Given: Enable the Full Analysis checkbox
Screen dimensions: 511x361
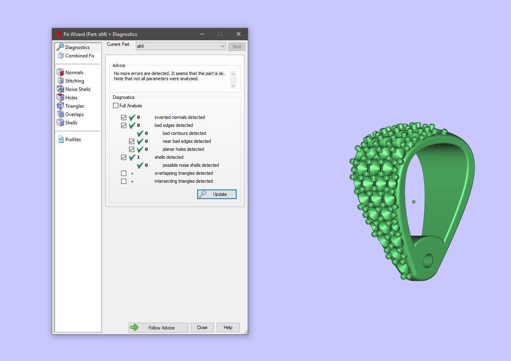Looking at the screenshot, I should 116,106.
